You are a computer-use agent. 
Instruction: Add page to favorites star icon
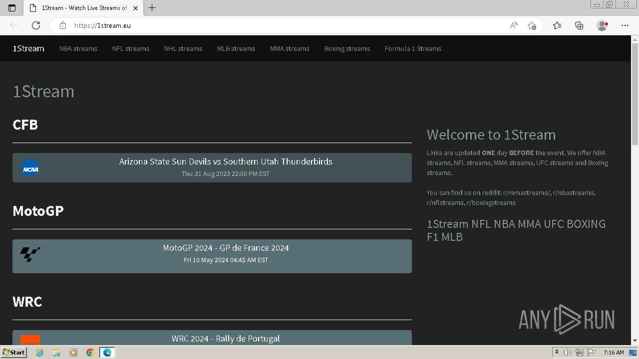[x=532, y=25]
